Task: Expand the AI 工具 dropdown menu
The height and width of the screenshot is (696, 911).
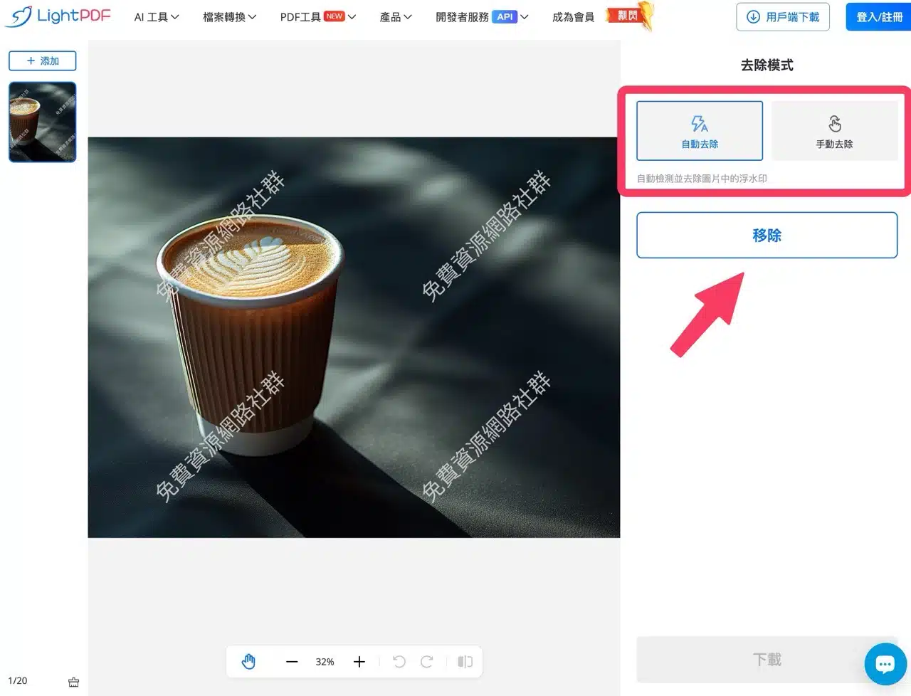Action: pyautogui.click(x=157, y=17)
